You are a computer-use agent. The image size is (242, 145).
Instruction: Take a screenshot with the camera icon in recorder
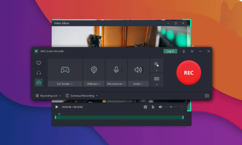click(x=207, y=96)
